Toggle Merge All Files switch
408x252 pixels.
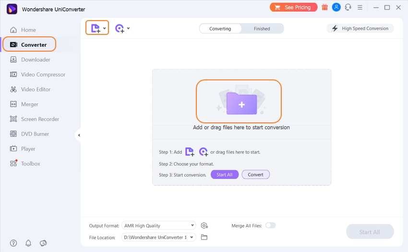point(270,225)
